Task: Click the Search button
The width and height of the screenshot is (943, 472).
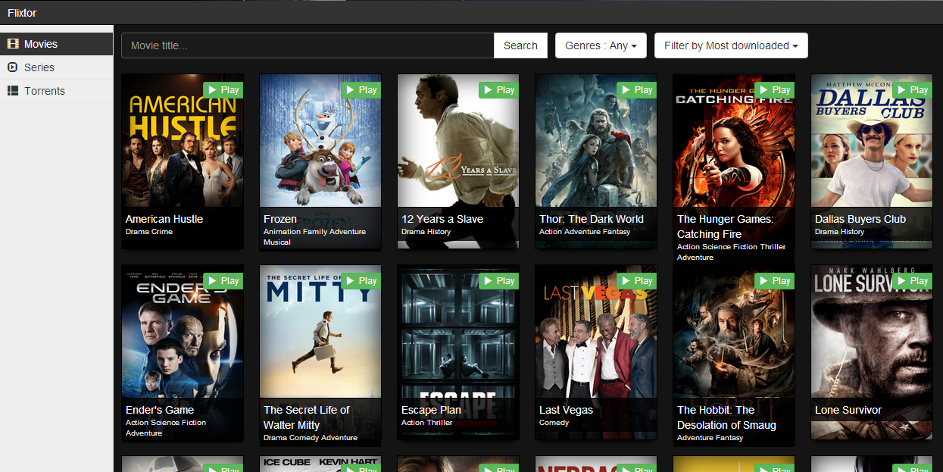Action: [520, 45]
